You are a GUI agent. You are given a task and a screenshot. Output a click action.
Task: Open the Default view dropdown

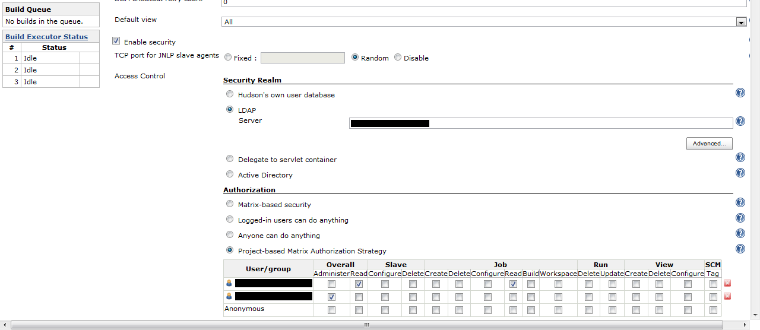(x=740, y=22)
